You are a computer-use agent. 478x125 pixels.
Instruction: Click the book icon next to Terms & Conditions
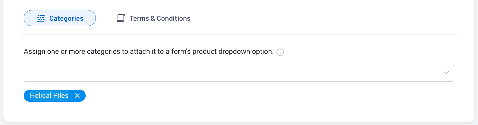(x=121, y=18)
